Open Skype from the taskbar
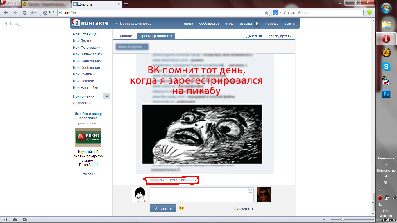 (x=386, y=66)
